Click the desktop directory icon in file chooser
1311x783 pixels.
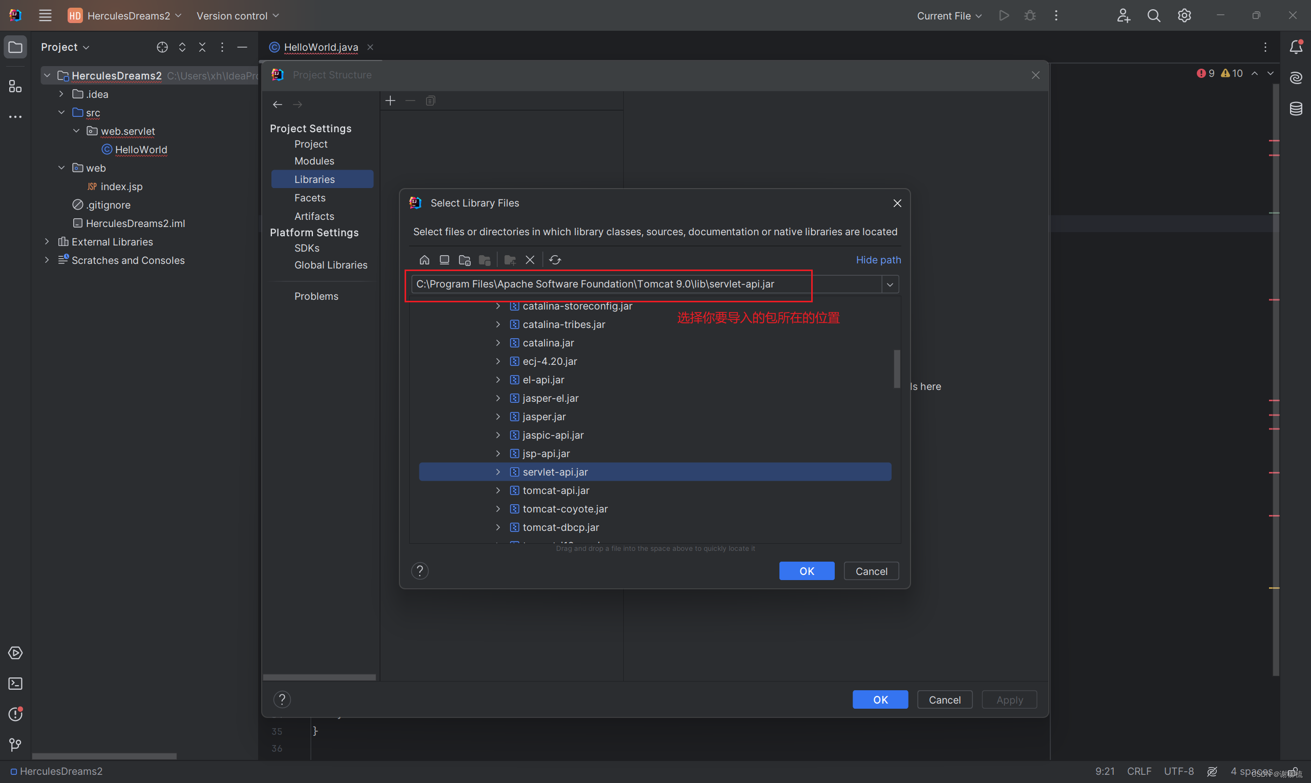pos(445,260)
